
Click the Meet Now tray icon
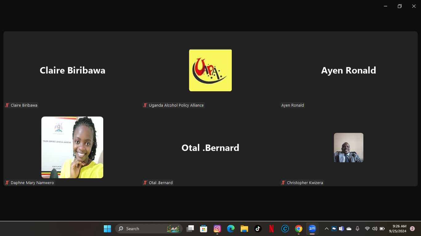pos(334,229)
